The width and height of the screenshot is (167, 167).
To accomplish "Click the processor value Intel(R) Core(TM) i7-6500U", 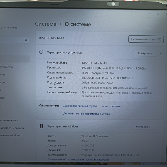I will [x=114, y=68].
